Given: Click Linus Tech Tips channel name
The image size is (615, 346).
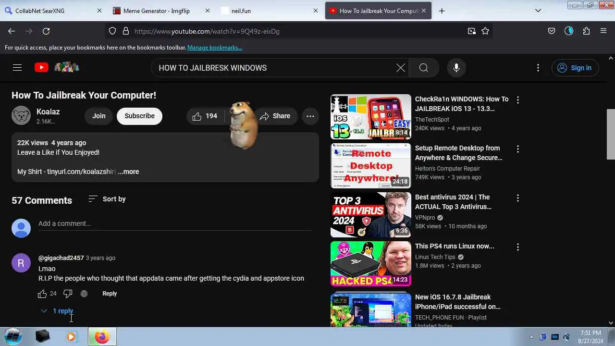Looking at the screenshot, I should click(x=435, y=257).
